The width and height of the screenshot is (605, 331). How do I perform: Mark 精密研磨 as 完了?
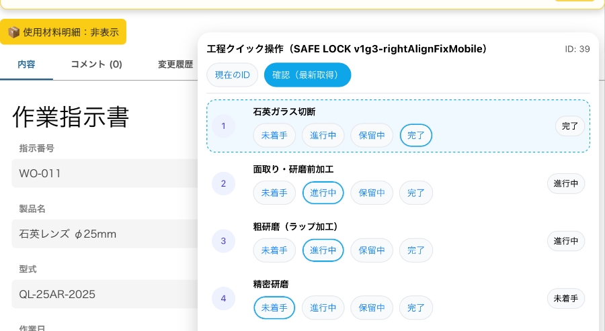tap(416, 308)
